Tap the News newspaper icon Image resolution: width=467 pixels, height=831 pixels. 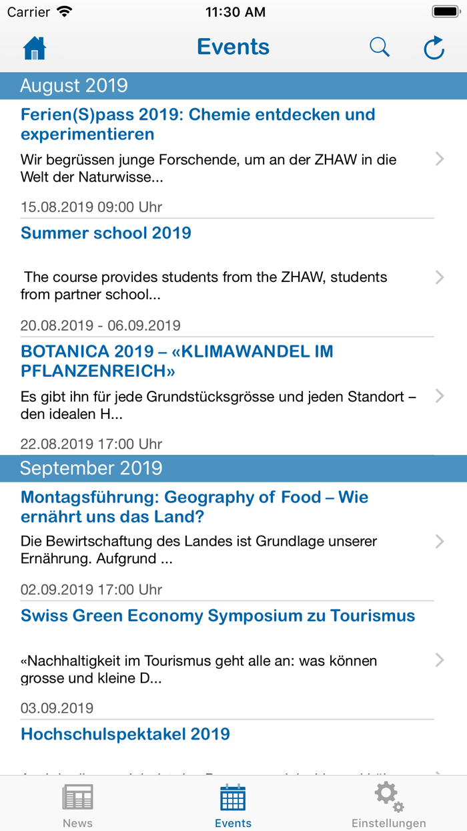click(x=77, y=797)
